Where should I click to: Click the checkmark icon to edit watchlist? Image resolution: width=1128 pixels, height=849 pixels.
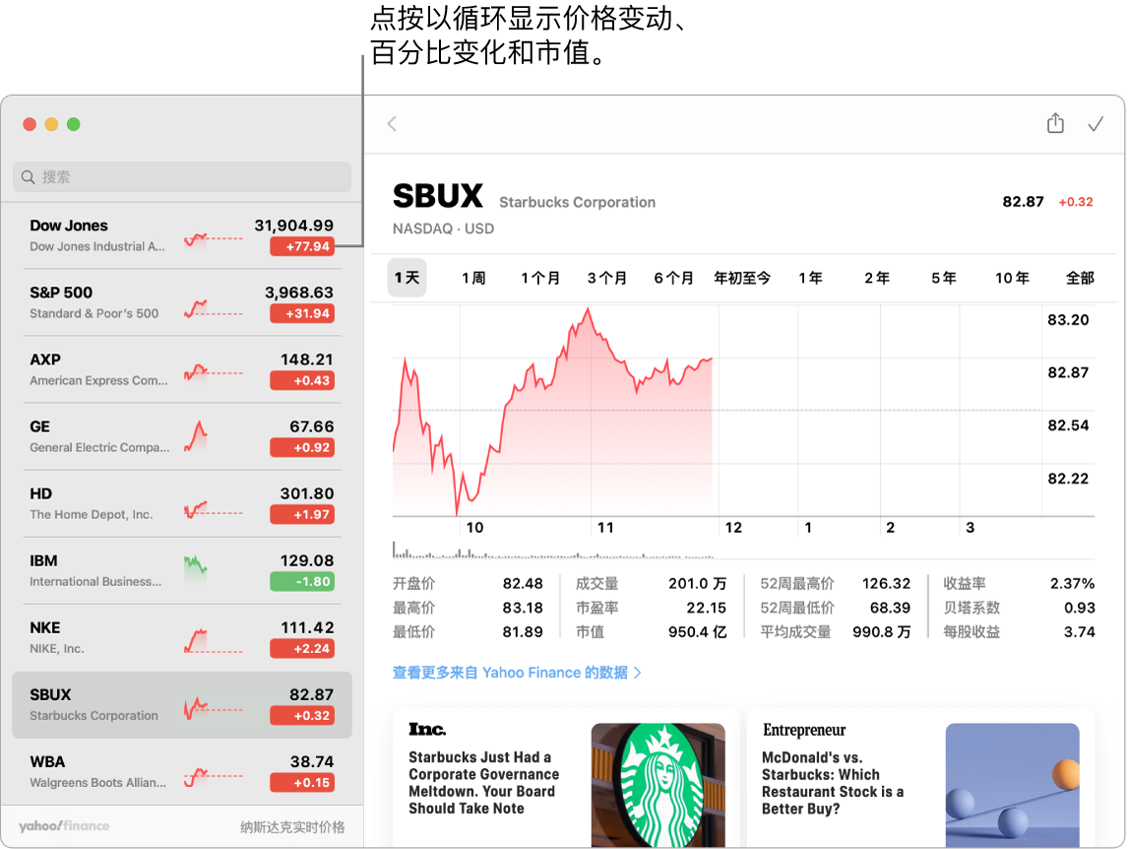point(1096,123)
